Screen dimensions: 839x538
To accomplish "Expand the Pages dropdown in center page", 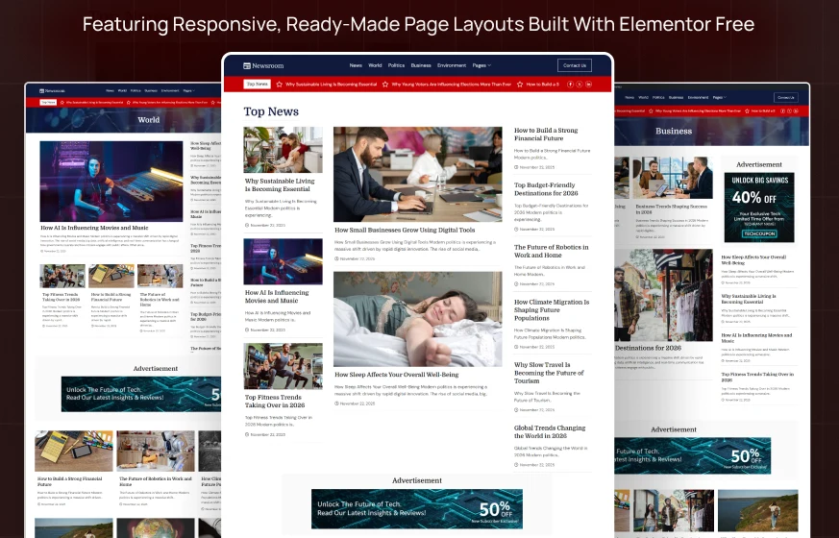I will [x=481, y=65].
